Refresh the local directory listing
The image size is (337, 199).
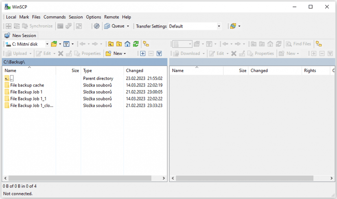pyautogui.click(x=136, y=44)
